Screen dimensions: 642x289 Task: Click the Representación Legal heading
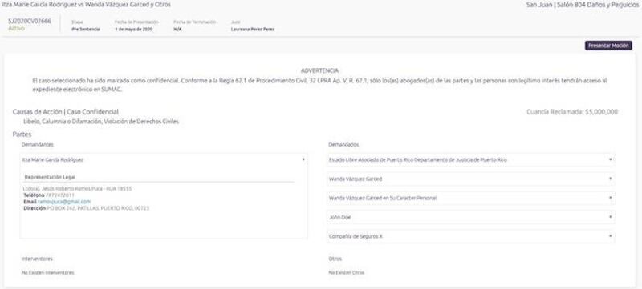tap(50, 177)
